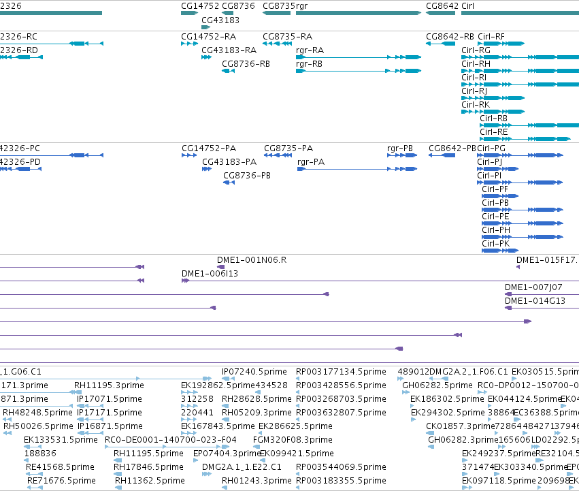
Task: Open EST RP003183355.5prime label
Action: 341,481
